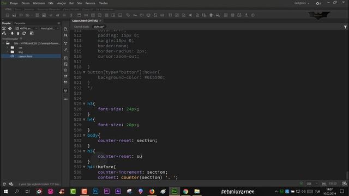The image size is (349, 196).
Task: Expand the css folder in file tree
Action: [7, 47]
